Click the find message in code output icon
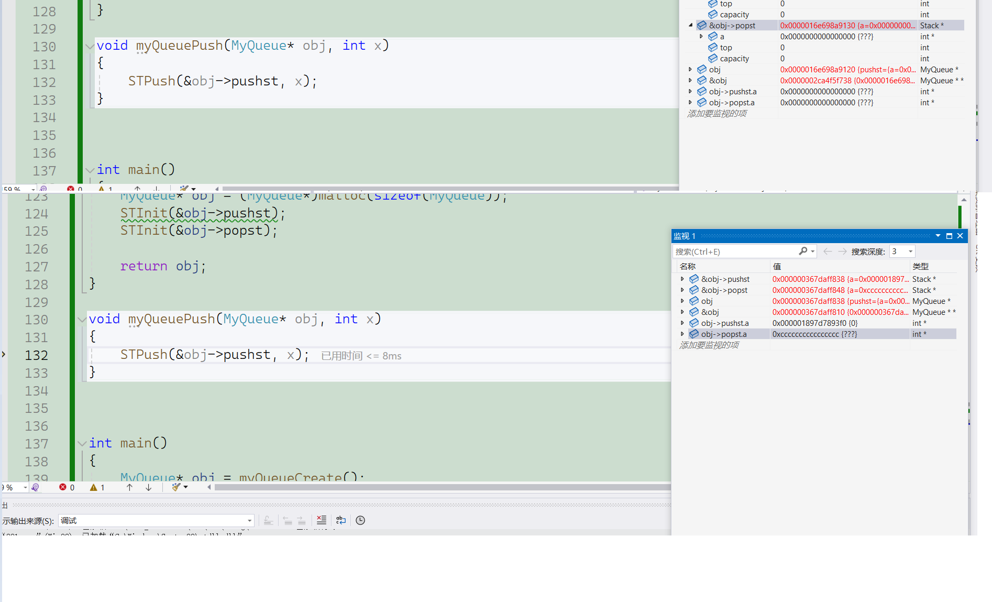 pyautogui.click(x=268, y=520)
